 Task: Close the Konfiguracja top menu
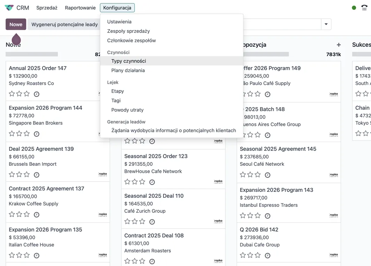(117, 8)
